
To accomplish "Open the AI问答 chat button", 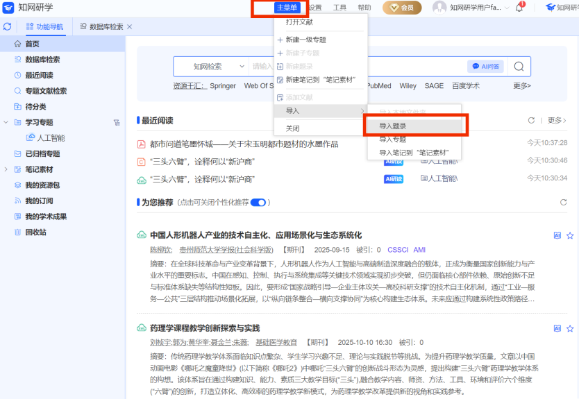I will [485, 67].
